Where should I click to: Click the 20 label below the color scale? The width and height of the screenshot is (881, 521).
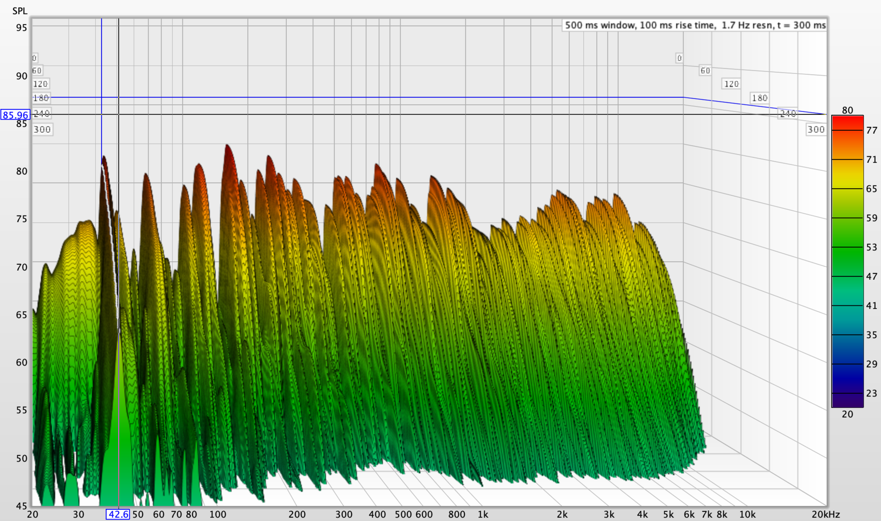click(x=847, y=414)
